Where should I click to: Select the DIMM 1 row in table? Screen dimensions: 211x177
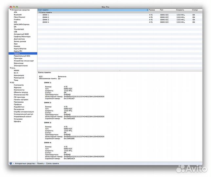(120, 15)
